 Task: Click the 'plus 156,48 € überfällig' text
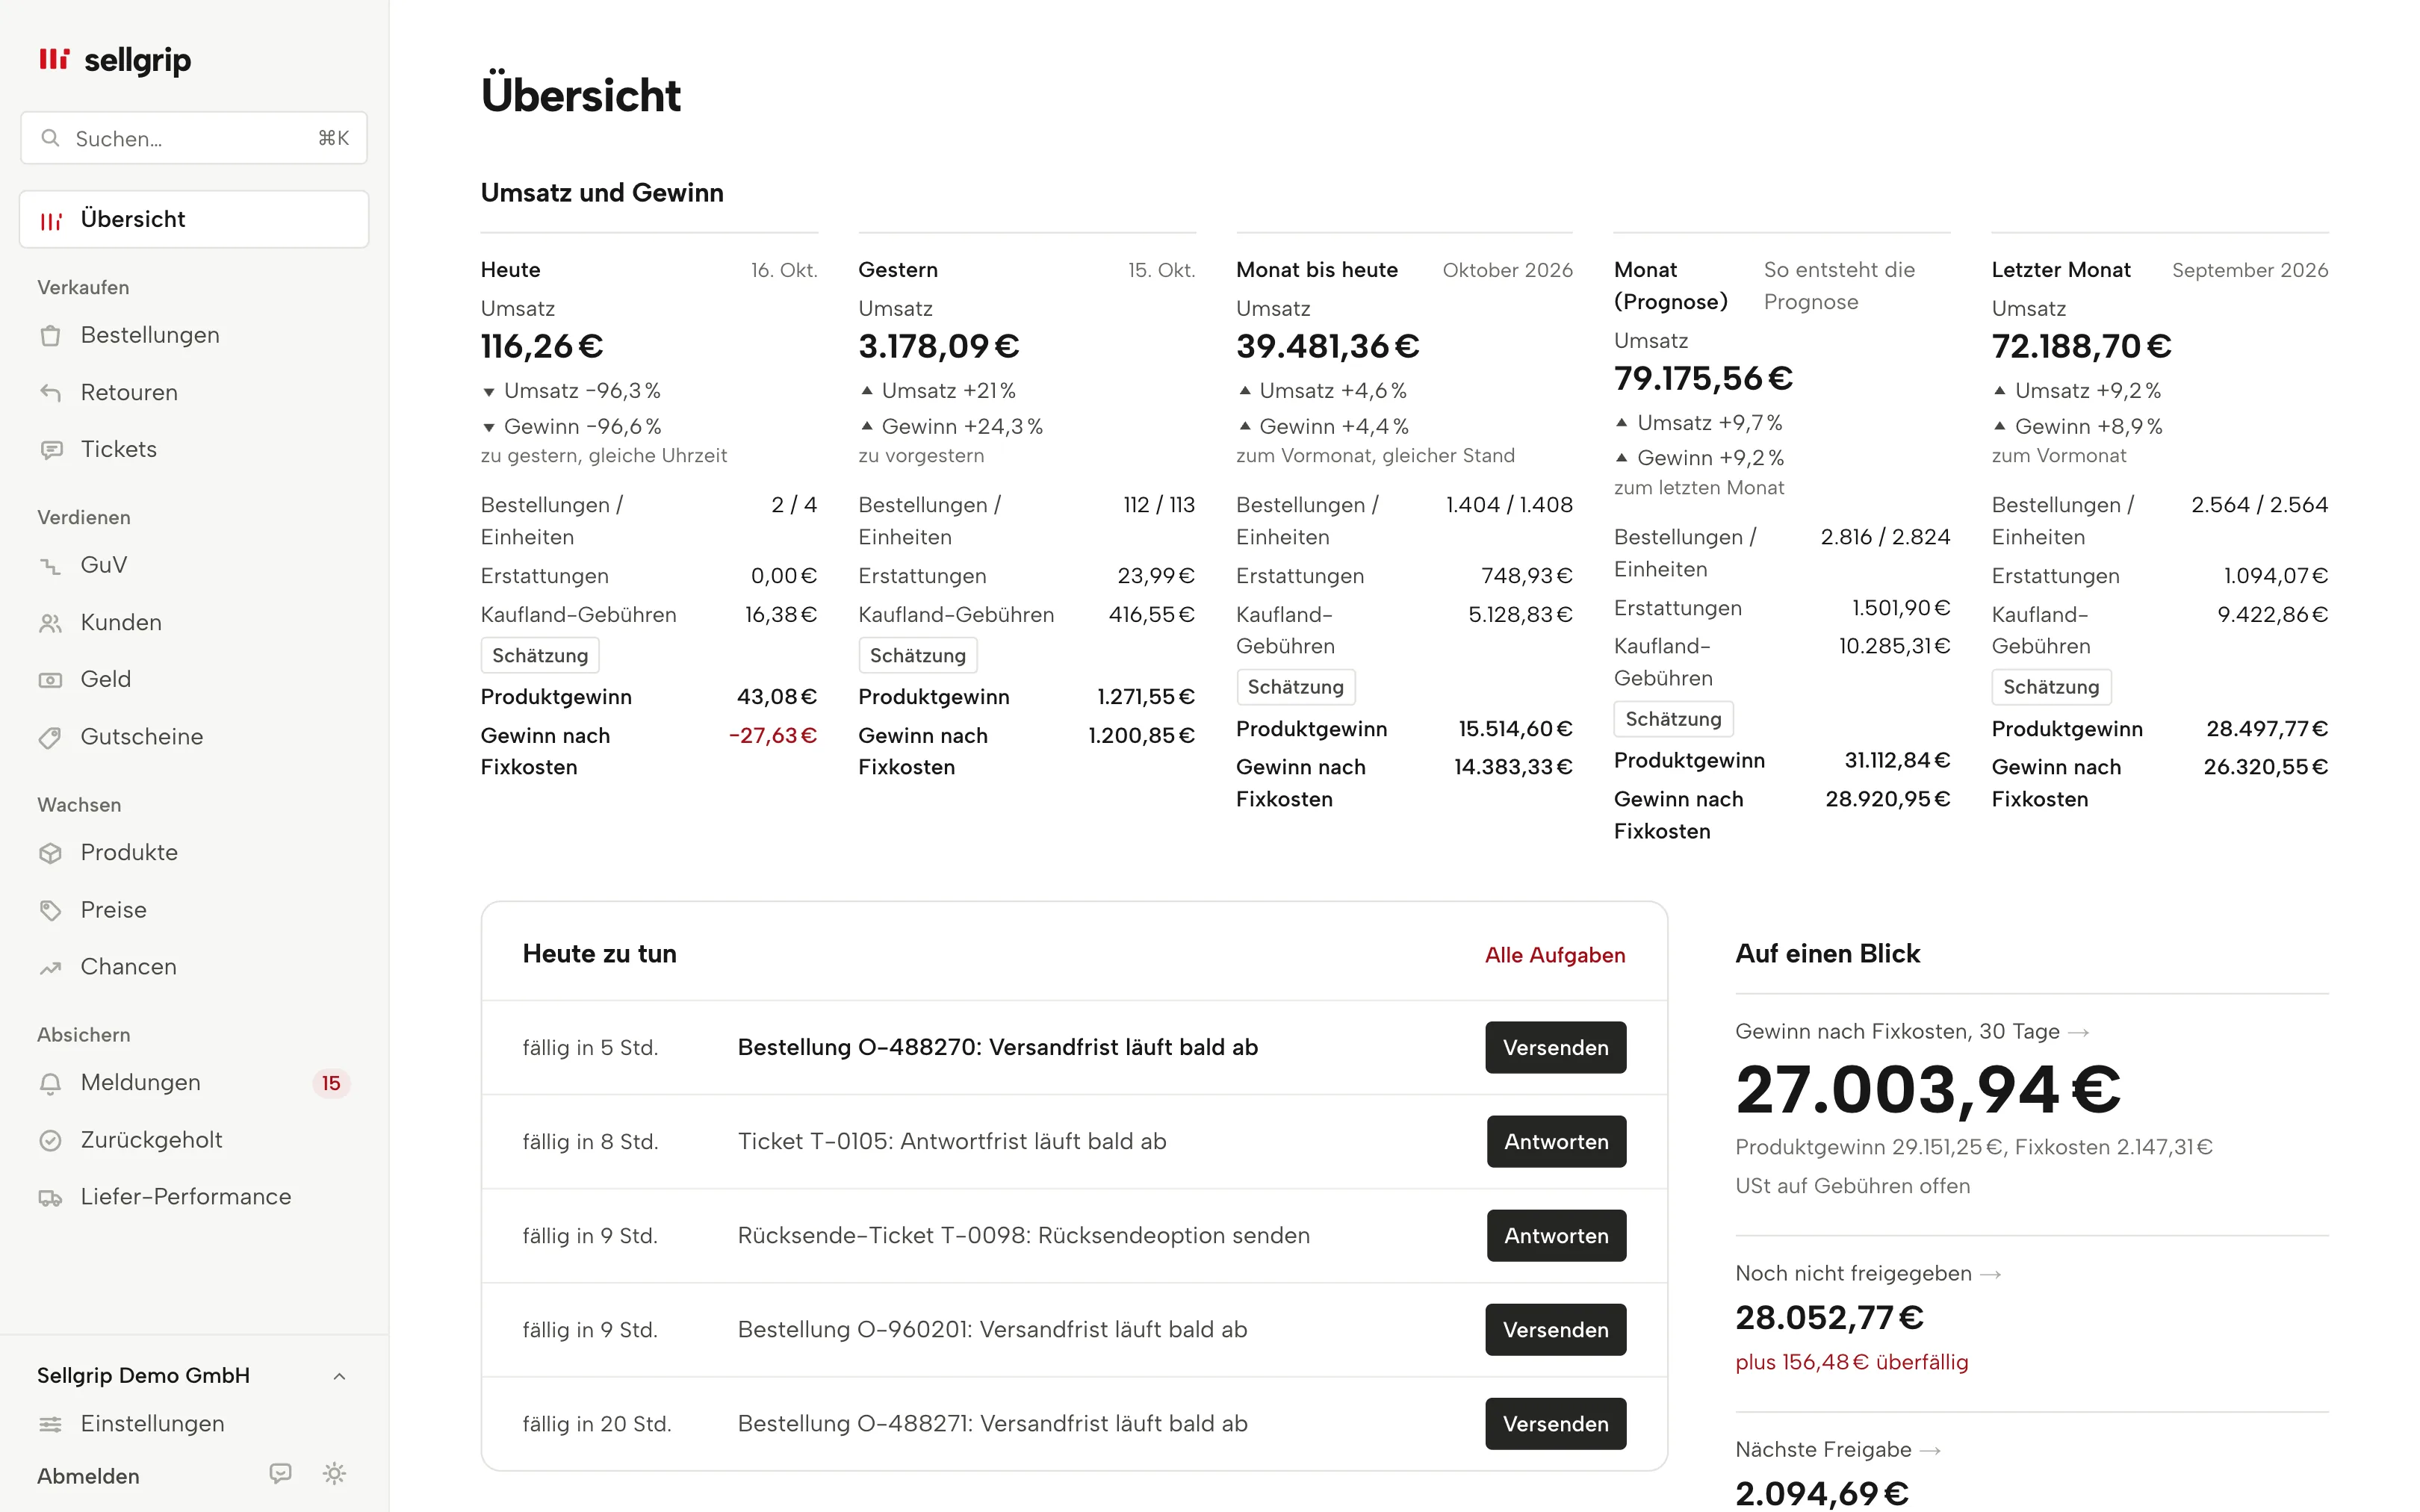click(x=1852, y=1362)
